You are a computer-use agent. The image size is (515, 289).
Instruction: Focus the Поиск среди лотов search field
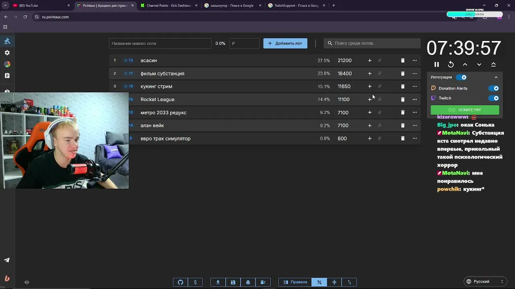[x=372, y=43]
